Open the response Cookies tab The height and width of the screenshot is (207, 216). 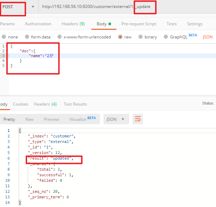[20, 104]
